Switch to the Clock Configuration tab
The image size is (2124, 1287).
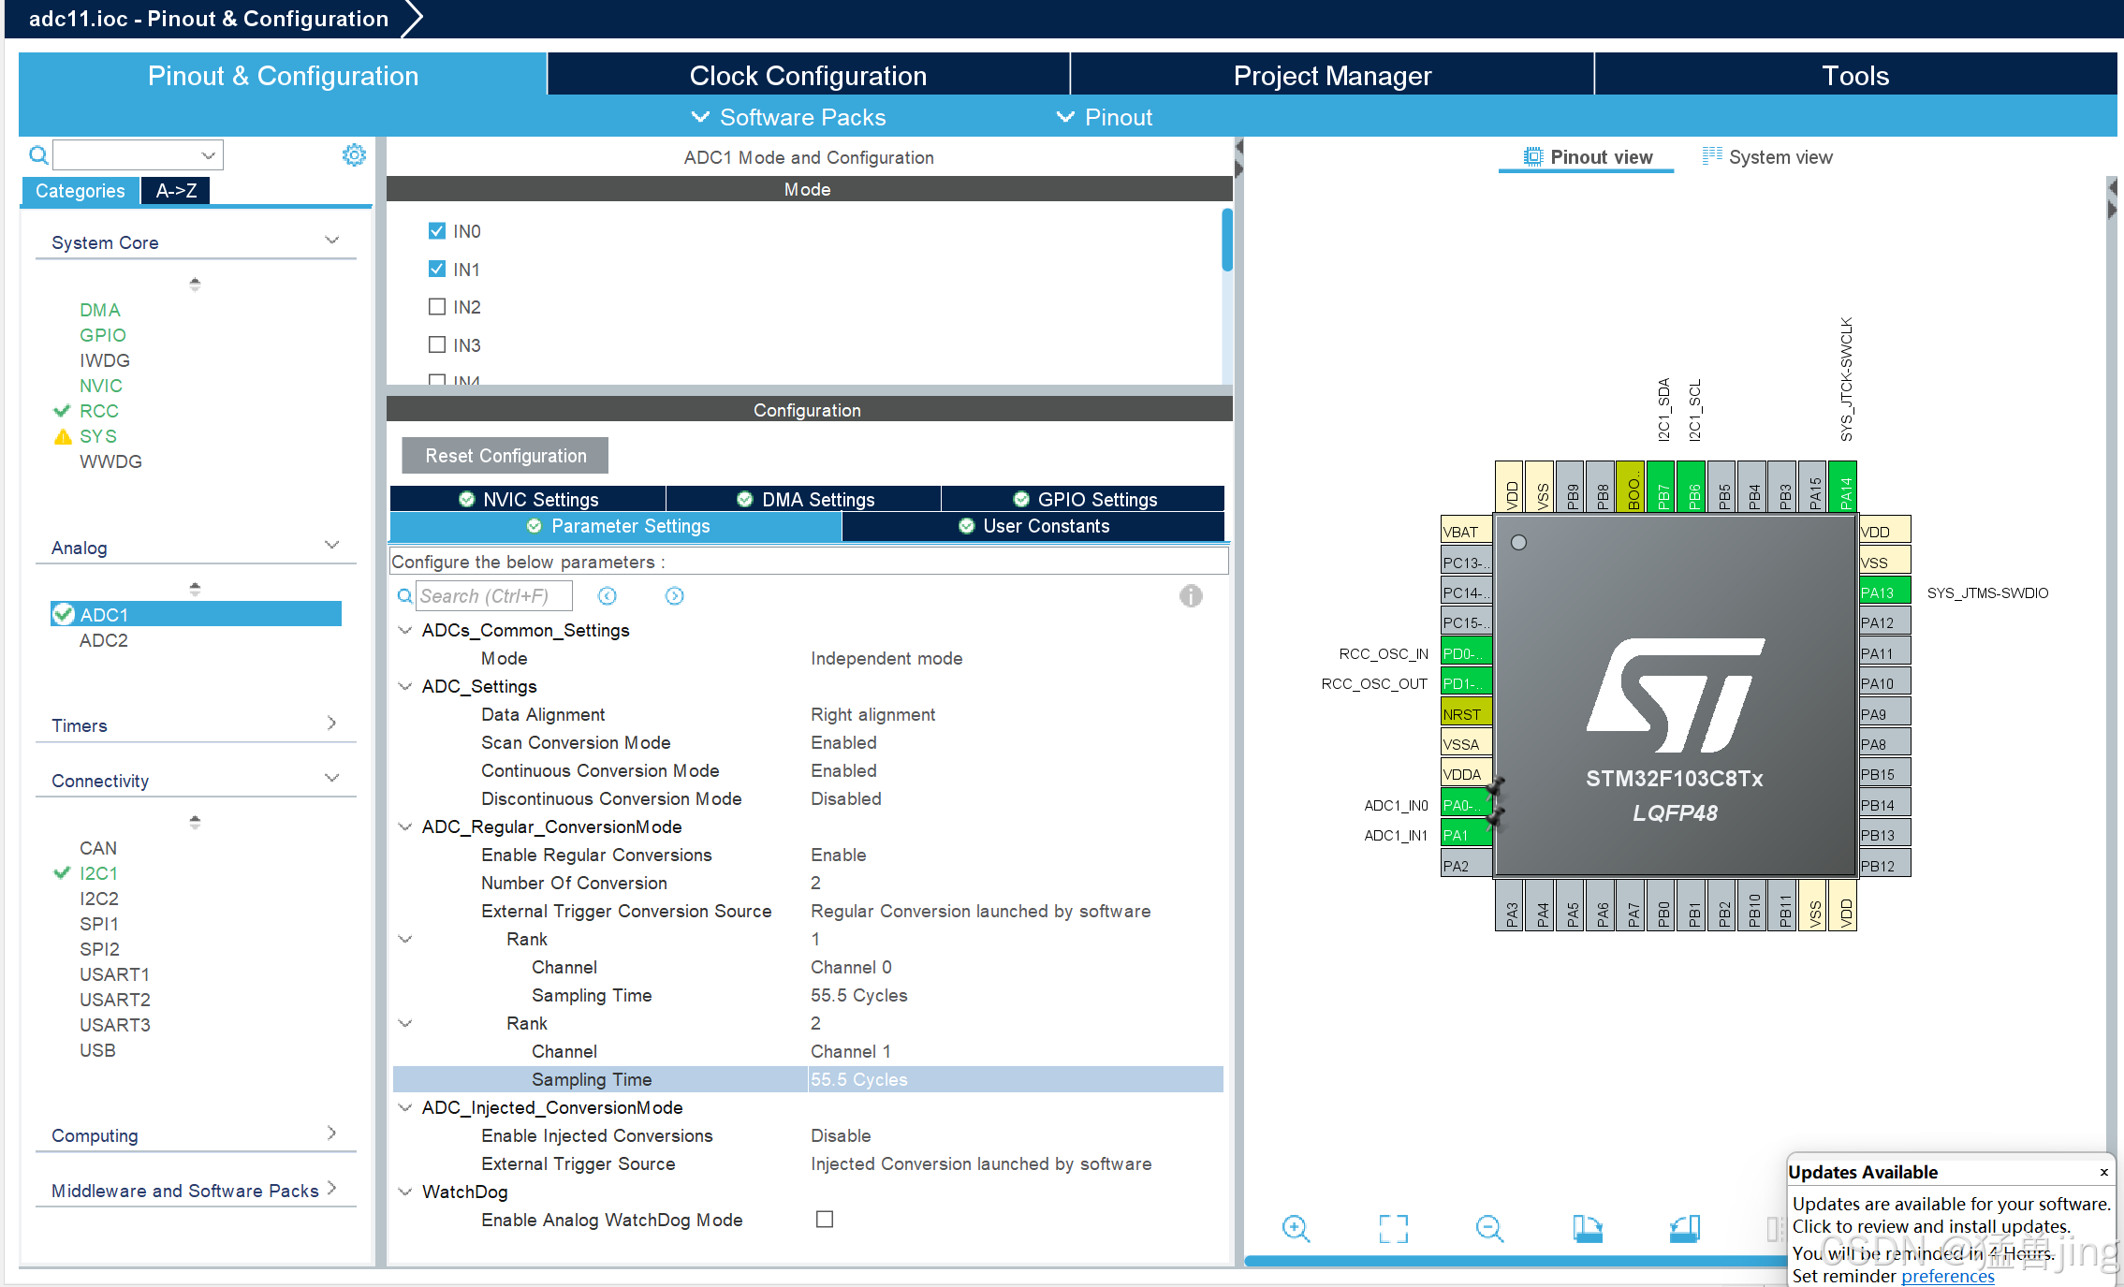[808, 75]
